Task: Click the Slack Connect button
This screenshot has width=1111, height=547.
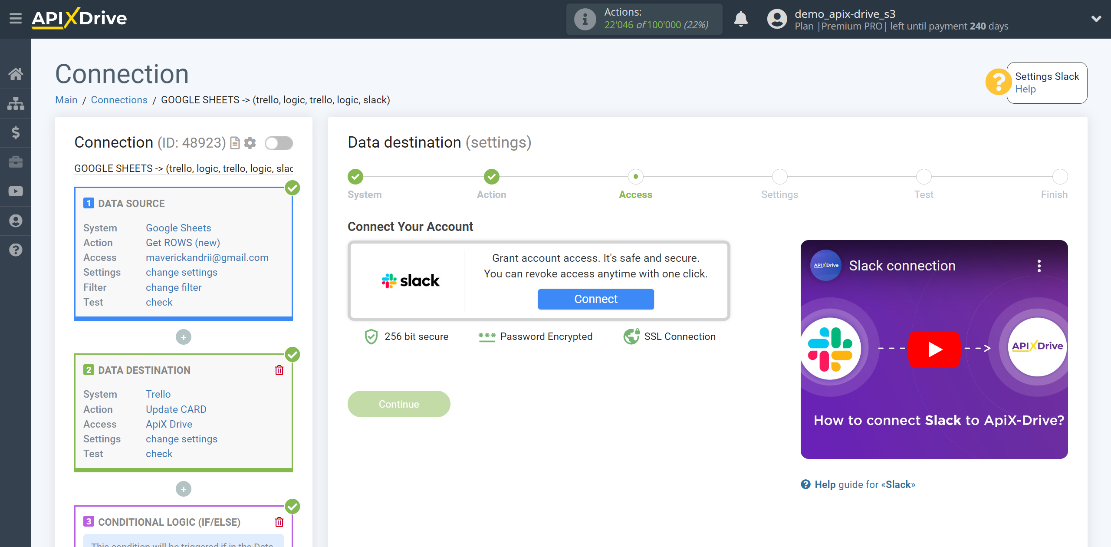Action: (596, 298)
